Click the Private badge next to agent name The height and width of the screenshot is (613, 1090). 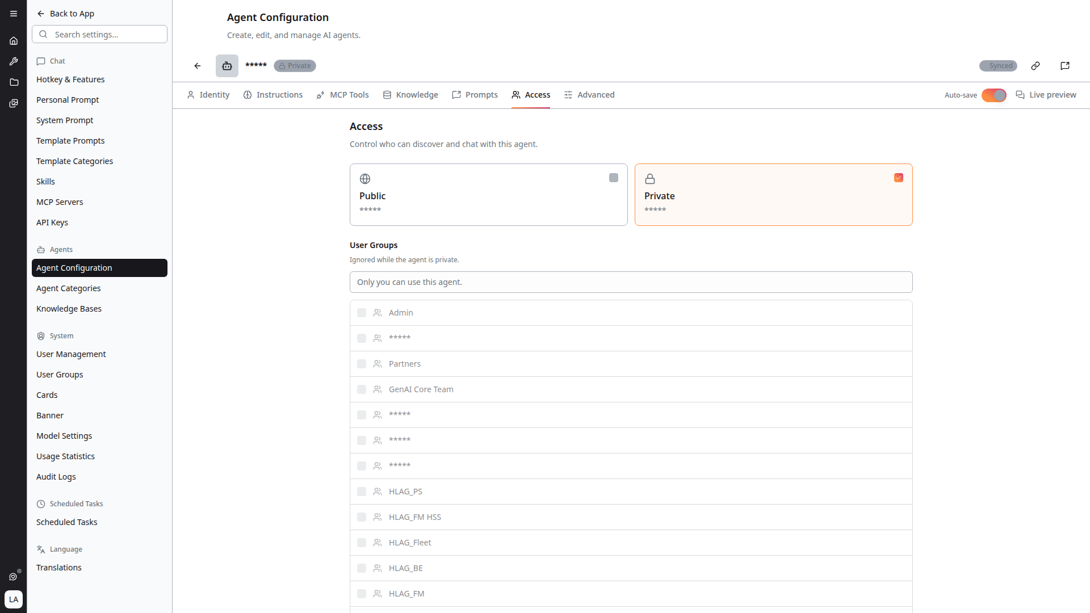tap(295, 66)
